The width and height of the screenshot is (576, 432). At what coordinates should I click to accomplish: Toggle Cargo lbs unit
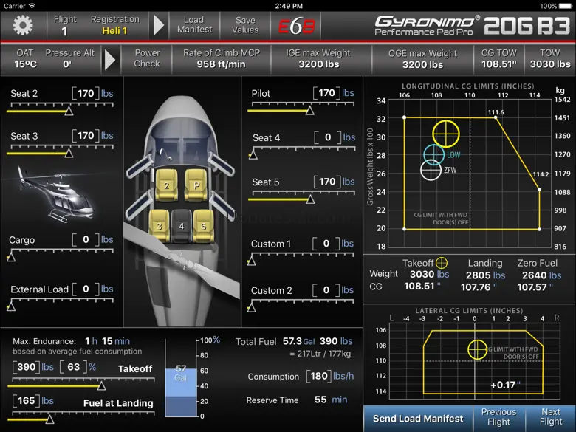click(107, 239)
